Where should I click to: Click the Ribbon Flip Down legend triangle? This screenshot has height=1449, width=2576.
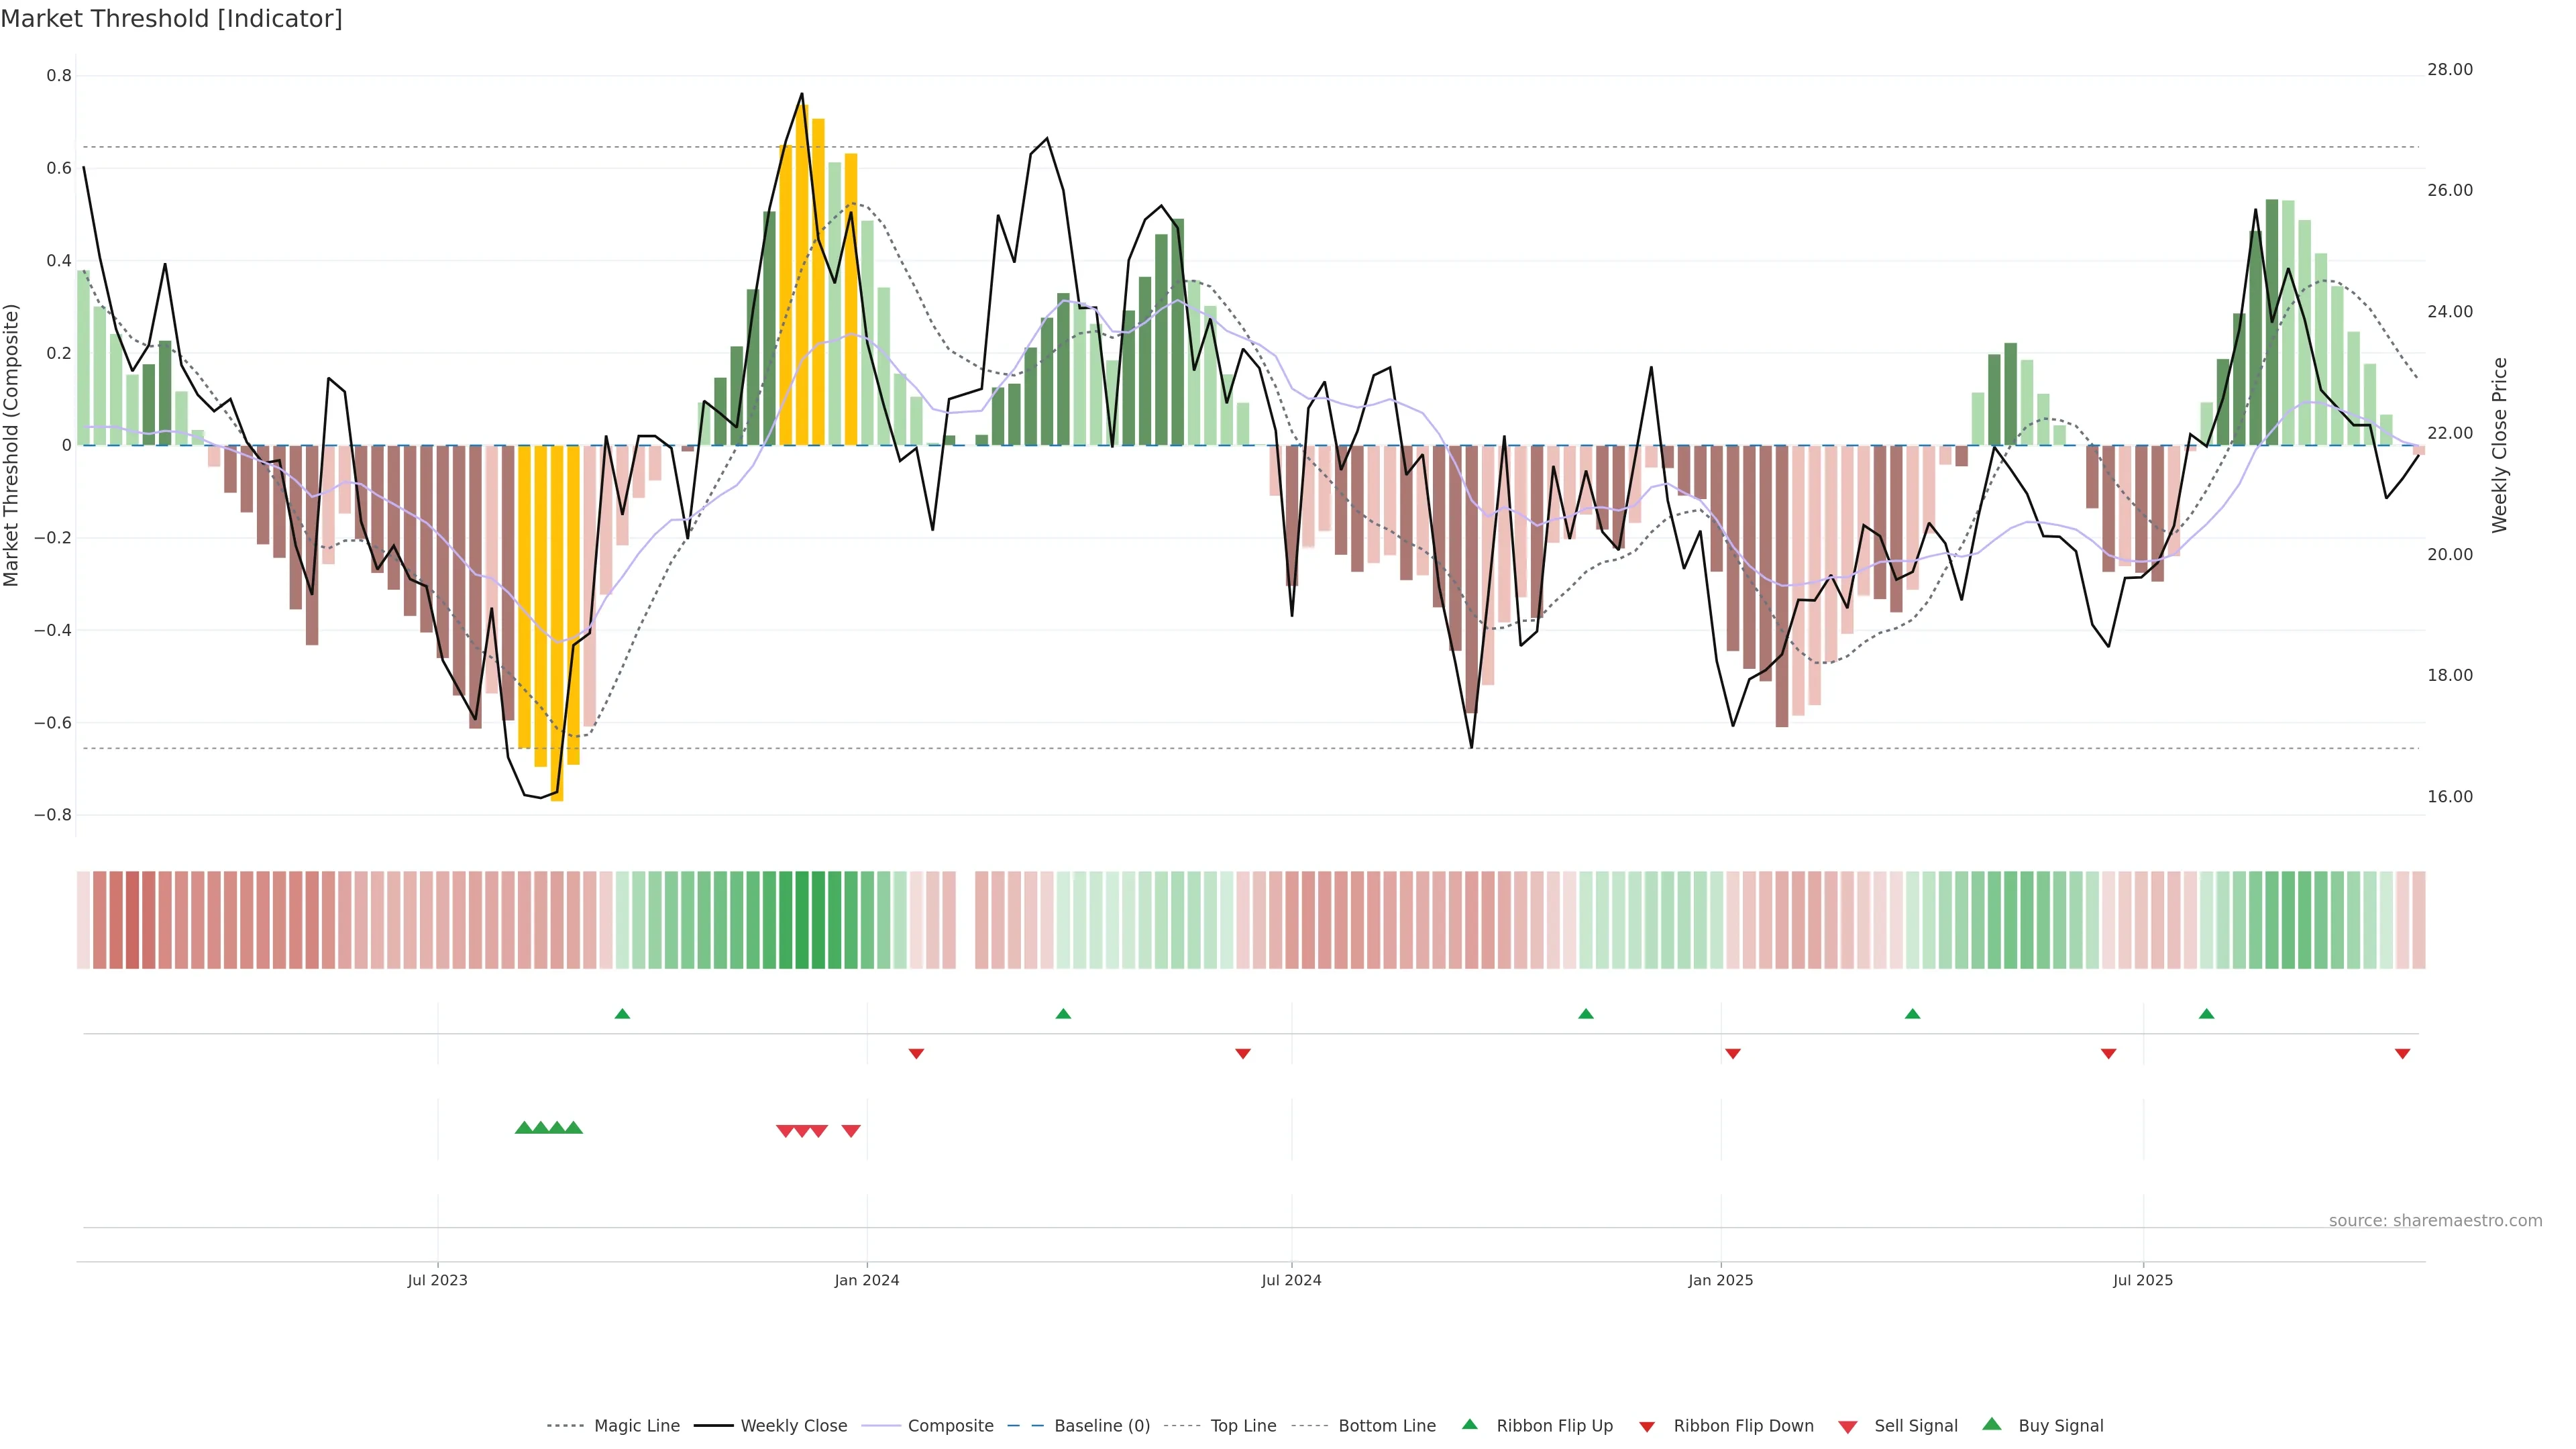[1647, 1426]
